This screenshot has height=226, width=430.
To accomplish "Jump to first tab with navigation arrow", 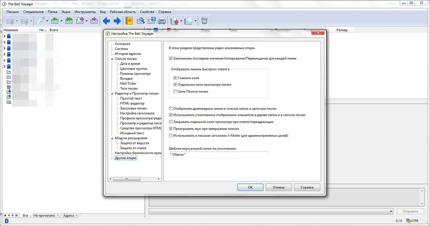I will click(5, 216).
